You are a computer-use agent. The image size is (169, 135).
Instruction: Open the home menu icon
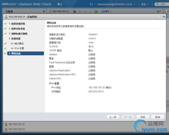coord(59,4)
